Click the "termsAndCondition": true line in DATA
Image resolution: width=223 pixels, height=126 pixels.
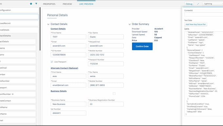198,104
